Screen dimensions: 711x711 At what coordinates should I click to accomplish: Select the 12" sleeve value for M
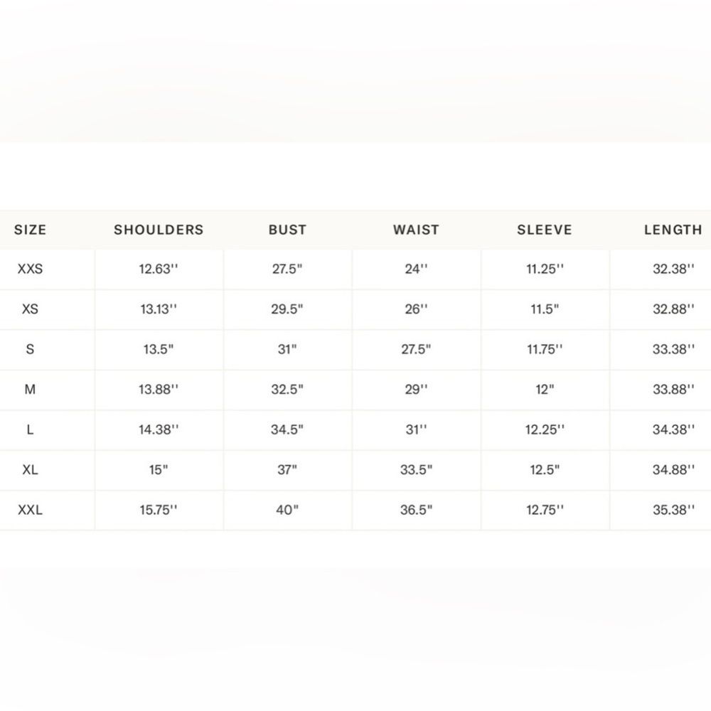tap(545, 390)
